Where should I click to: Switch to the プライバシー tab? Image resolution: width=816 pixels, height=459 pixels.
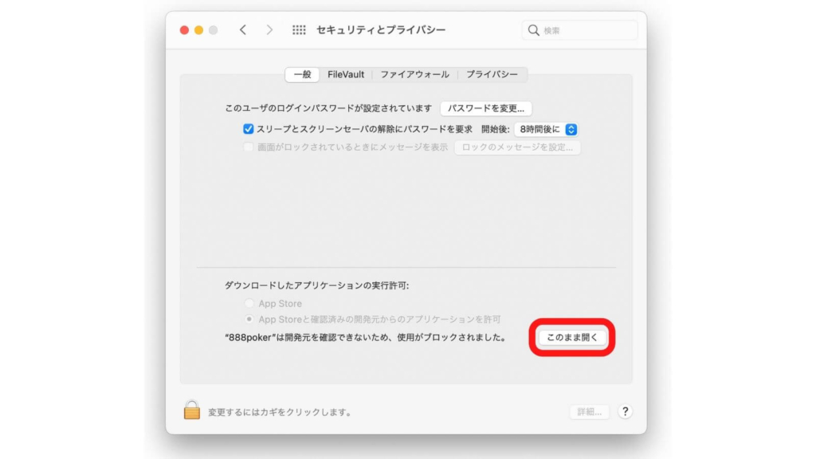[492, 74]
